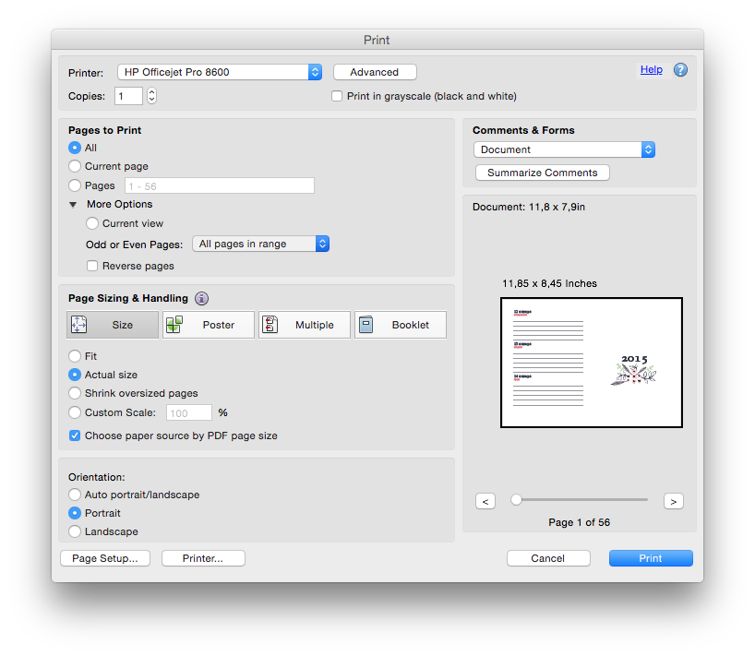Click the Copies input field
Image resolution: width=755 pixels, height=656 pixels.
[128, 96]
